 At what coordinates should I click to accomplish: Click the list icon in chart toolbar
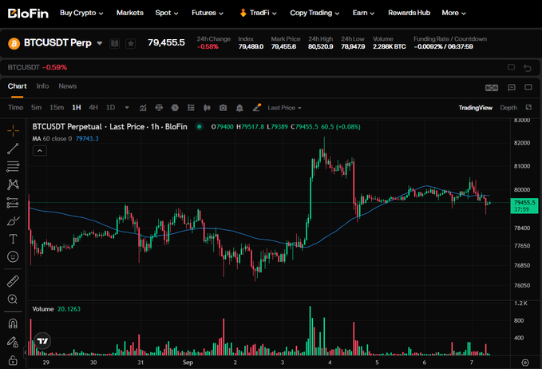191,108
